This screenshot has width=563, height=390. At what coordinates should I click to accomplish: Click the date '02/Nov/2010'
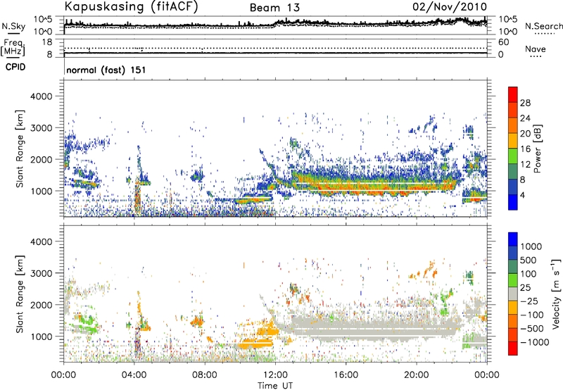click(x=450, y=7)
